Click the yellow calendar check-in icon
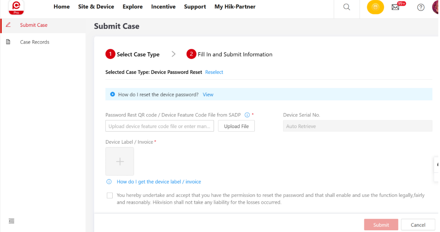This screenshot has height=232, width=440. point(375,7)
